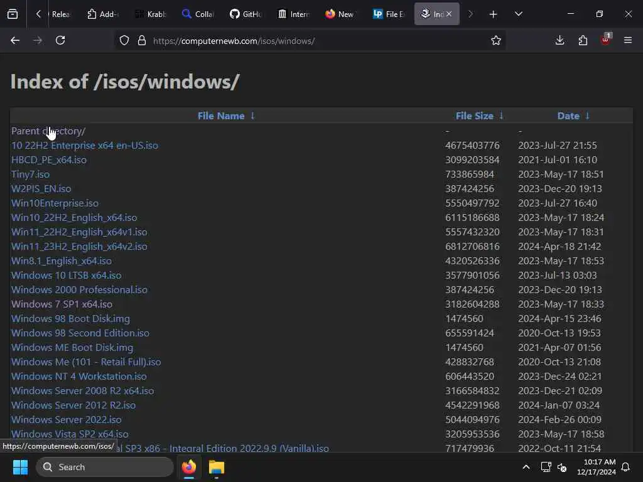Switch to the File E tab
This screenshot has width=643, height=482.
click(x=389, y=14)
